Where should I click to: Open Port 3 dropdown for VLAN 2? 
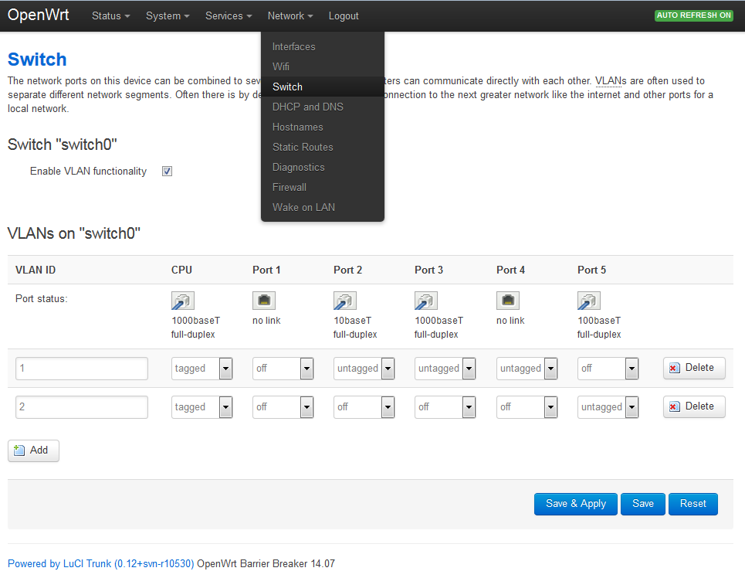point(445,407)
